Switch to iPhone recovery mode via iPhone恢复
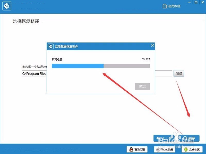206x154 pixels. pyautogui.click(x=165, y=149)
